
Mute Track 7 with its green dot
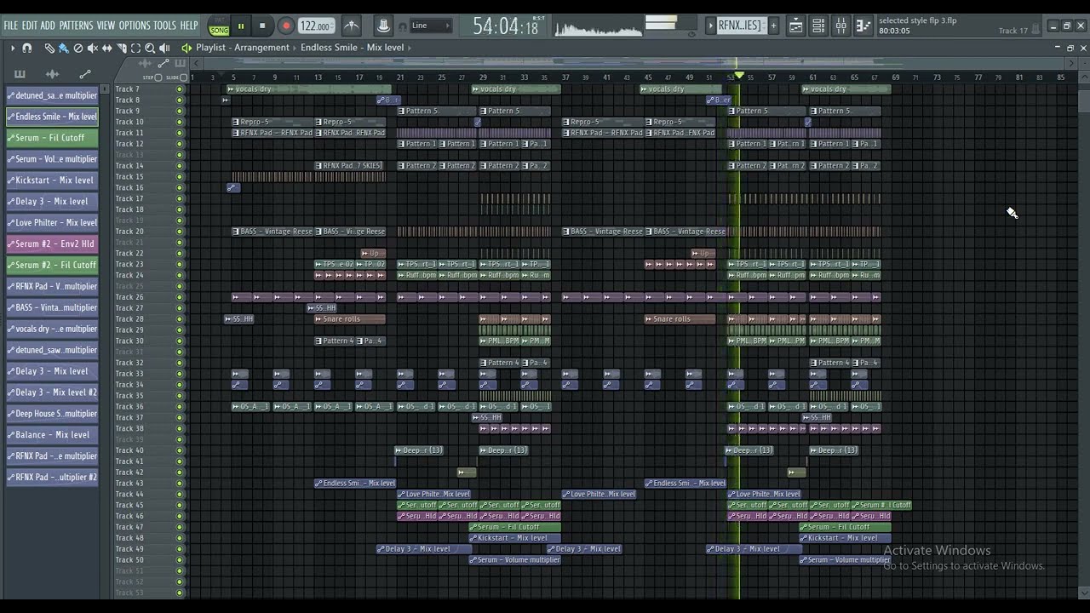pyautogui.click(x=179, y=89)
